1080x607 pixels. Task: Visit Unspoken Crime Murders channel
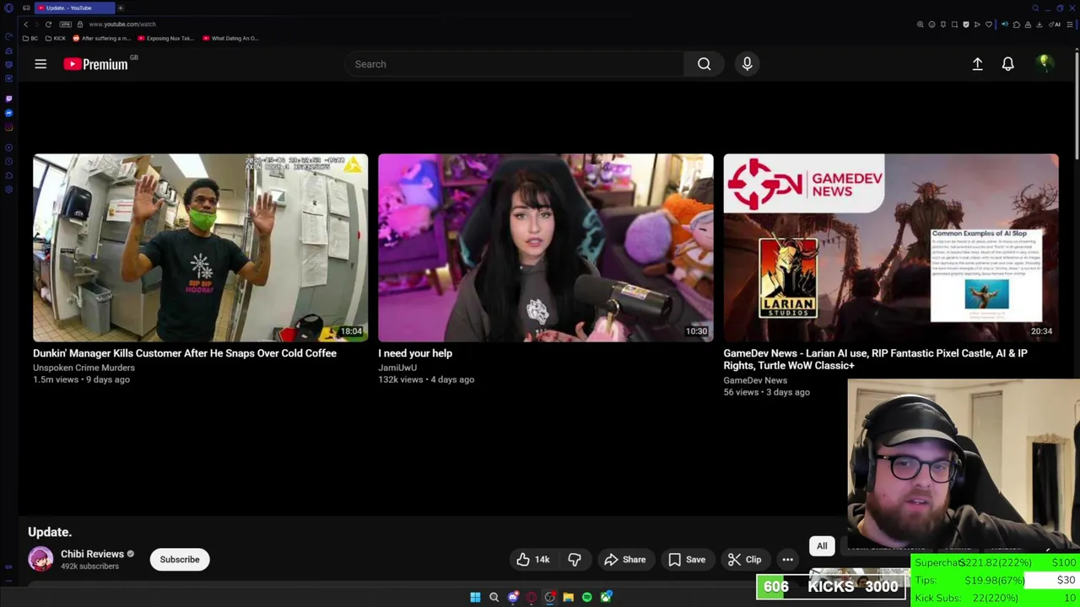[84, 368]
